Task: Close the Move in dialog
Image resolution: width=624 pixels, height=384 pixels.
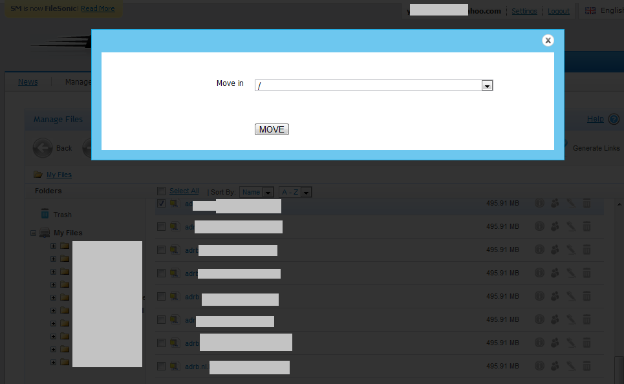Action: click(x=548, y=40)
